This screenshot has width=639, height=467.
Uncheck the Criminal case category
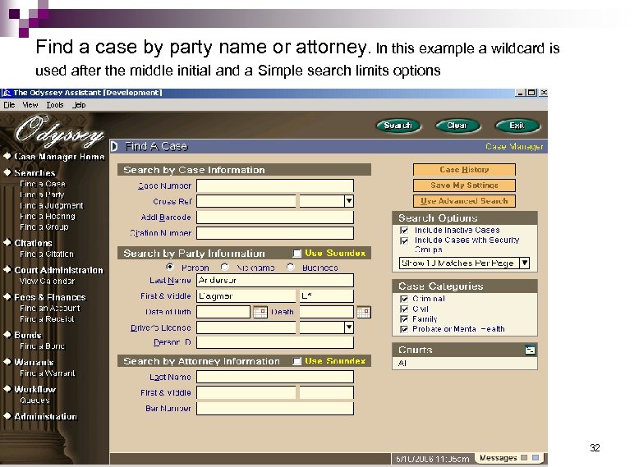click(404, 299)
